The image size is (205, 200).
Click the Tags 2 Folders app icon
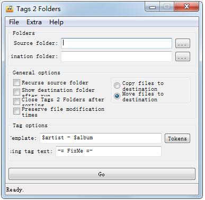coord(10,8)
